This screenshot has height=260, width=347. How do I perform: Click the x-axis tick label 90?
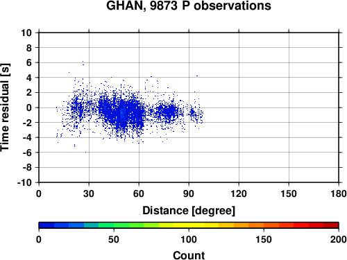[189, 193]
